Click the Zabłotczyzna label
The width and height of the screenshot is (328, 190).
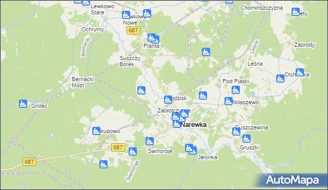point(174,110)
